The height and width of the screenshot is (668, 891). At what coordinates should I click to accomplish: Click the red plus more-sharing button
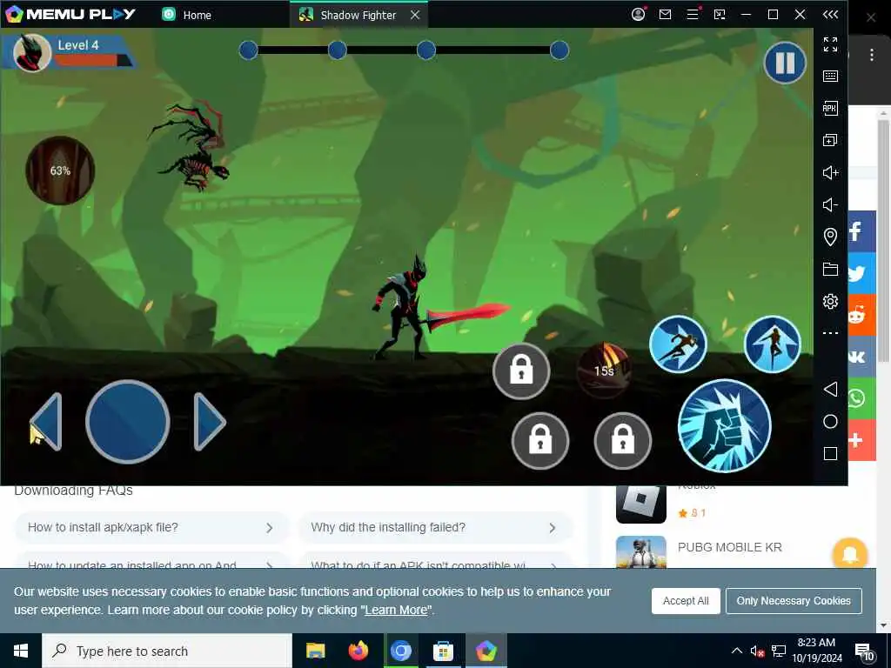[x=861, y=440]
